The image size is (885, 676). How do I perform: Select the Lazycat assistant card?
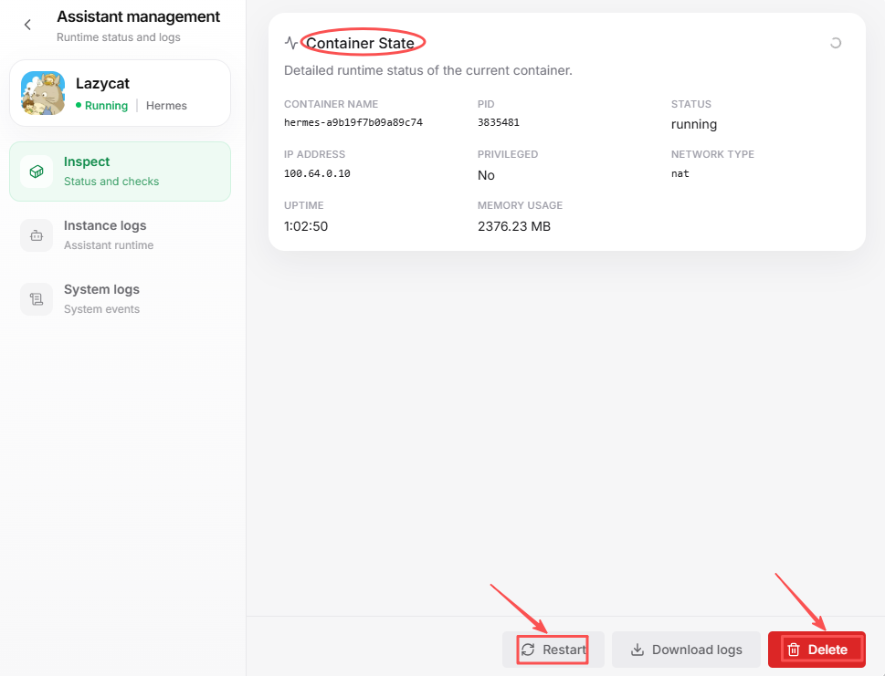(x=121, y=93)
